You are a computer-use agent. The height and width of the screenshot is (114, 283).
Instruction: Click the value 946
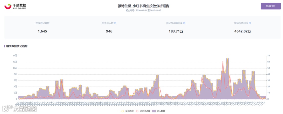pyautogui.click(x=109, y=31)
